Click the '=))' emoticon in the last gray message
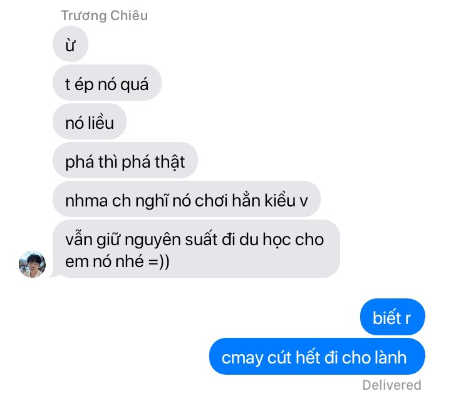 click(x=159, y=261)
